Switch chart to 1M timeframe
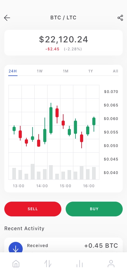This screenshot has height=275, width=127. coord(66,71)
